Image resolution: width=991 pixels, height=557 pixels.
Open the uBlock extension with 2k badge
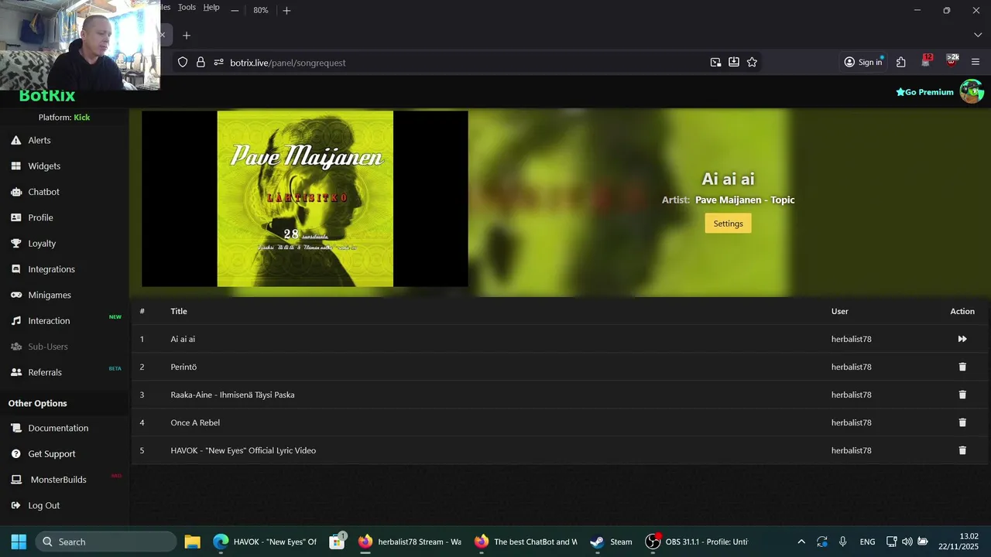tap(952, 61)
